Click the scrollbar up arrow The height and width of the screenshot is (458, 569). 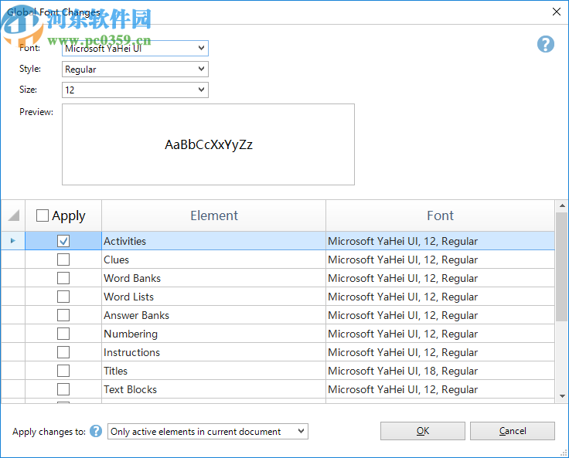click(x=562, y=205)
